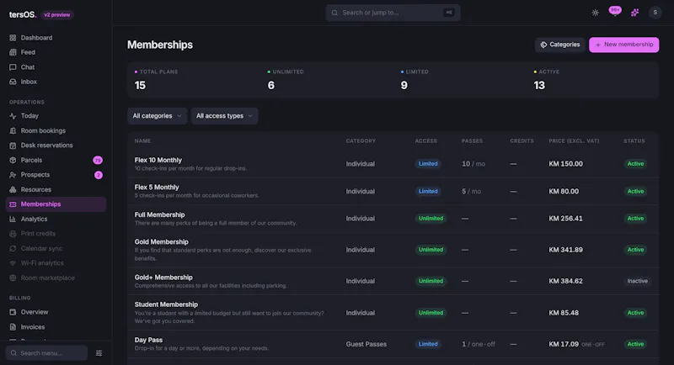Viewport: 674px width, 365px height.
Task: Click Flex 5 Monthly plan name
Action: pos(157,187)
